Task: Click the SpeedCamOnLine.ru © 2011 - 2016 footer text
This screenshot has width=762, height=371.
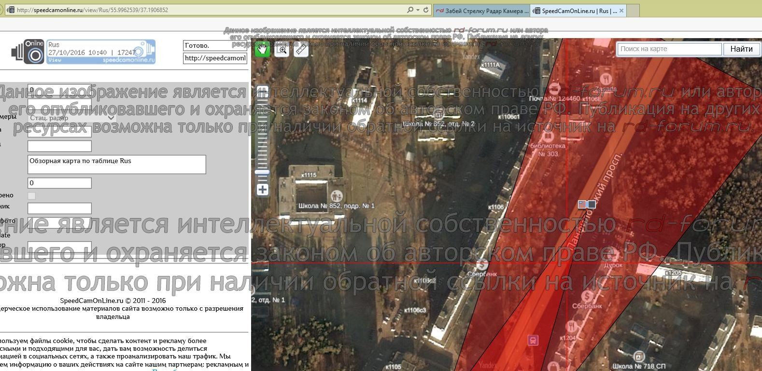Action: tap(113, 301)
